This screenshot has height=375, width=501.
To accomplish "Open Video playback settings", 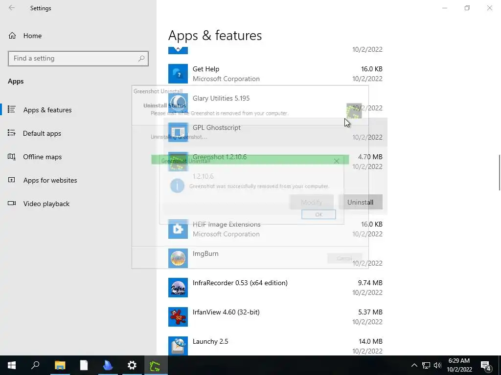I will coord(46,204).
